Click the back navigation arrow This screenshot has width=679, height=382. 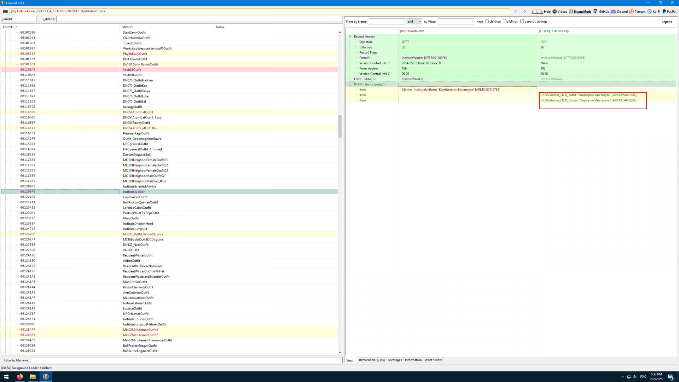click(x=516, y=11)
